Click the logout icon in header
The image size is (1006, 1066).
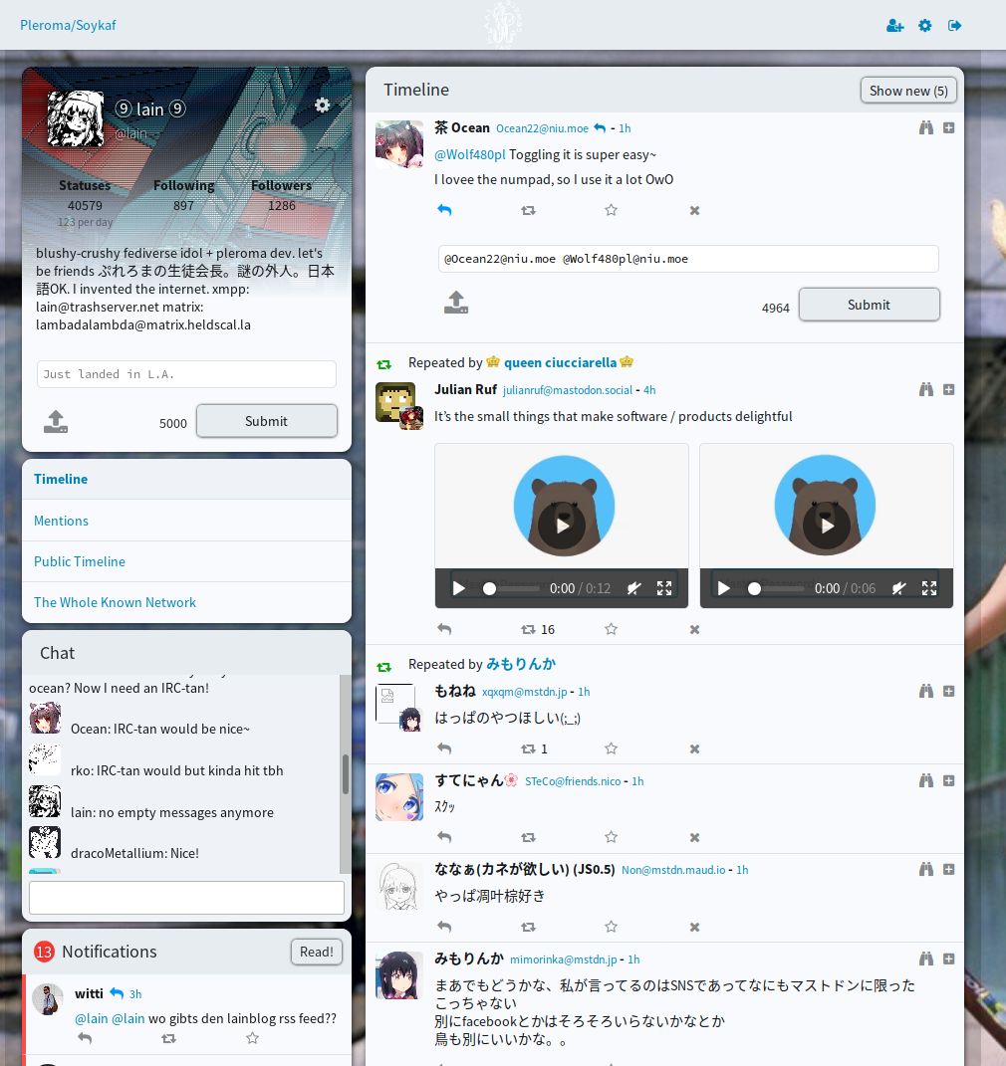click(x=955, y=26)
